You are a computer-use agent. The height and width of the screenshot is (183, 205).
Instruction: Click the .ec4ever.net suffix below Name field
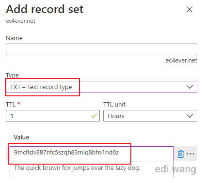click(x=181, y=61)
